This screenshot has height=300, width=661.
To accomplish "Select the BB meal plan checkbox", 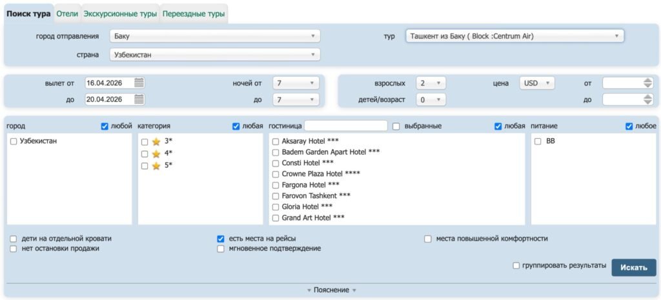I will (538, 141).
